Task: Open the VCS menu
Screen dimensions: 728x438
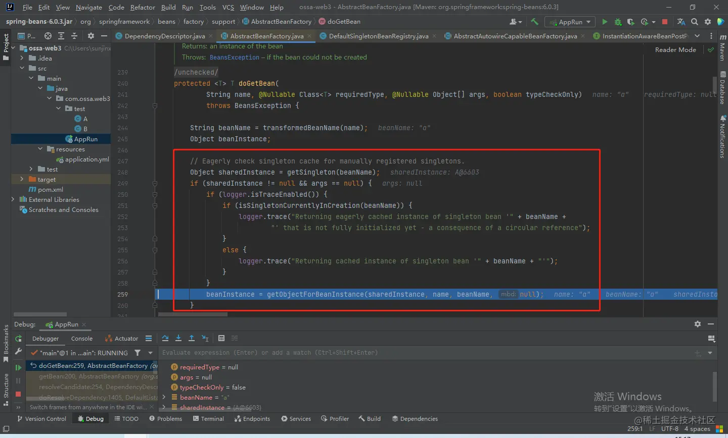Action: pos(228,7)
